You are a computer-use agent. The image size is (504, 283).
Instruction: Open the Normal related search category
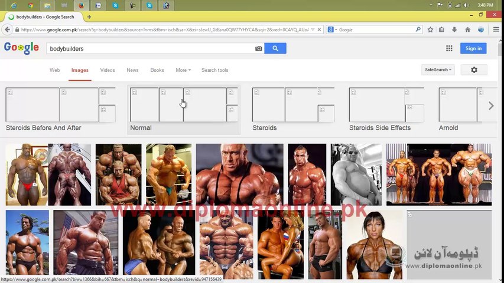pyautogui.click(x=184, y=110)
